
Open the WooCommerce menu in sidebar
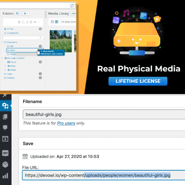coord(5,153)
